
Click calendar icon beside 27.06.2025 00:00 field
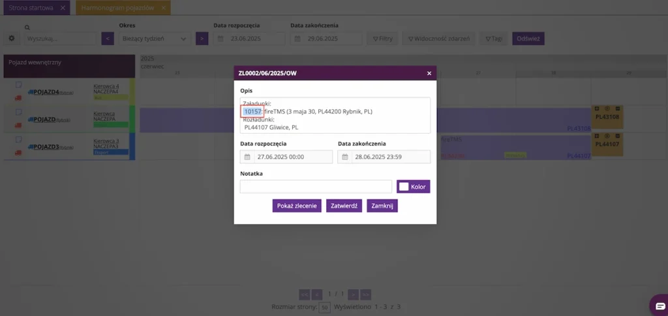pos(247,157)
